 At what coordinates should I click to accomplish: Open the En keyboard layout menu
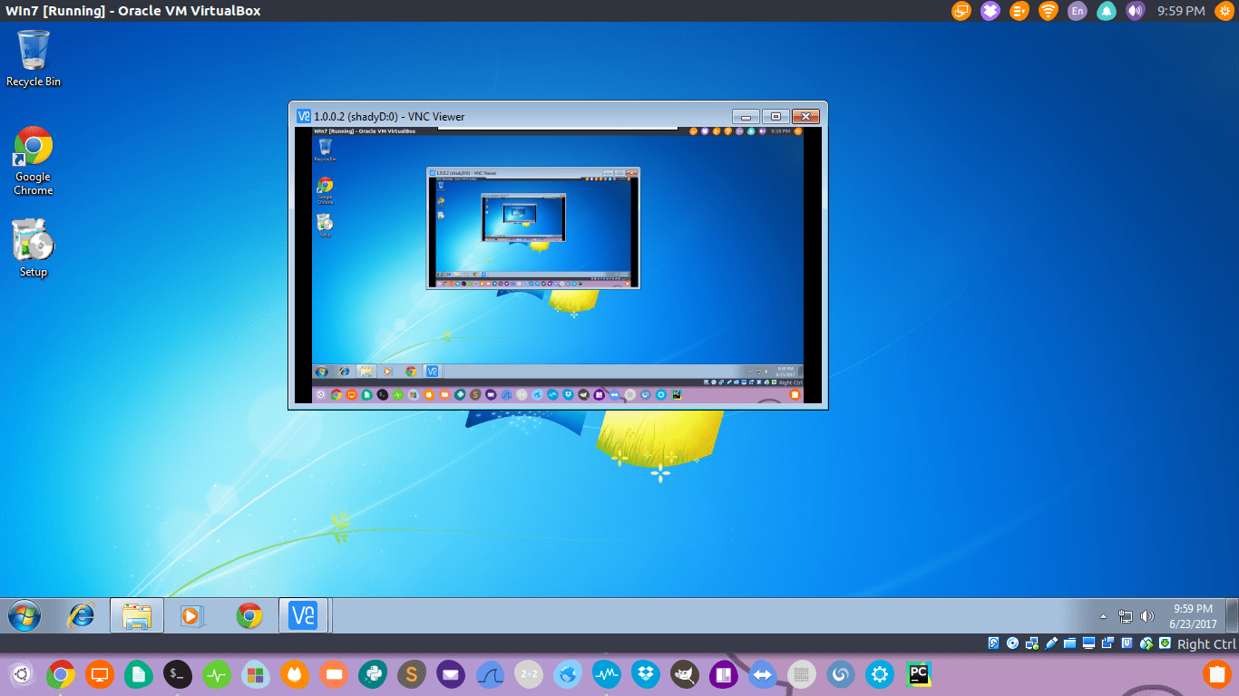[1078, 11]
